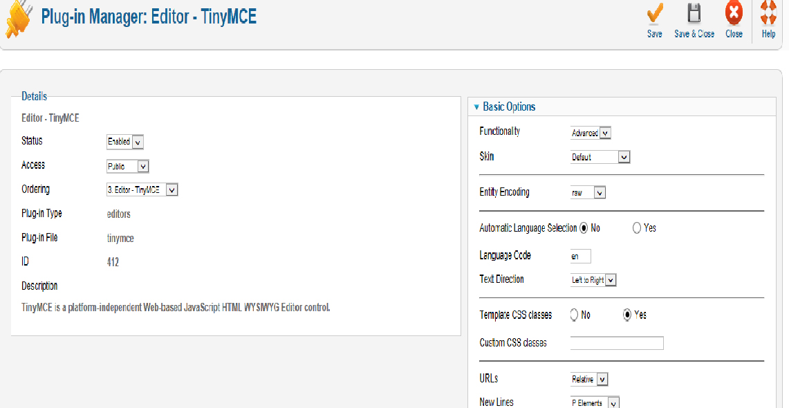
Task: Click the 'Editor - TinyMCE' name text
Action: click(50, 119)
